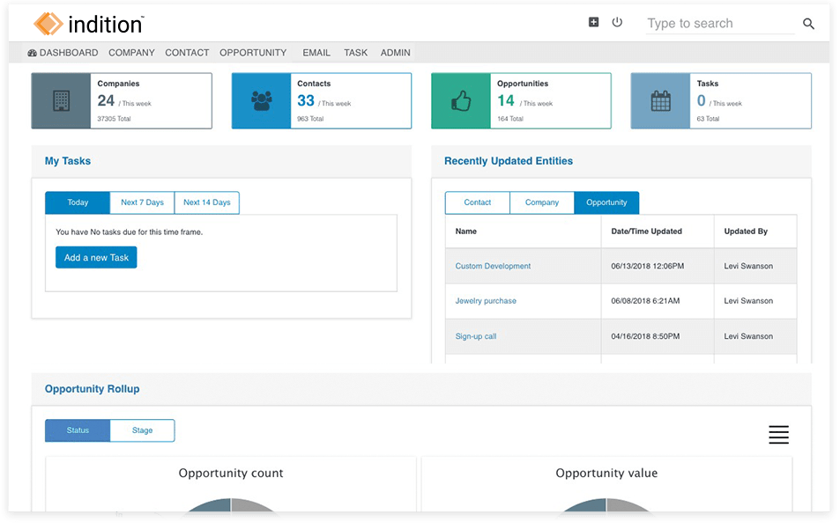Screen dimensions: 840x529
Task: Select the Next 7 Days tab
Action: tap(142, 202)
